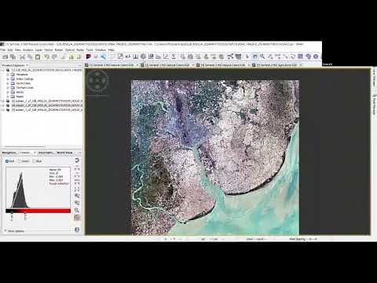
Task: Click the satellite image in the view
Action: (x=215, y=157)
